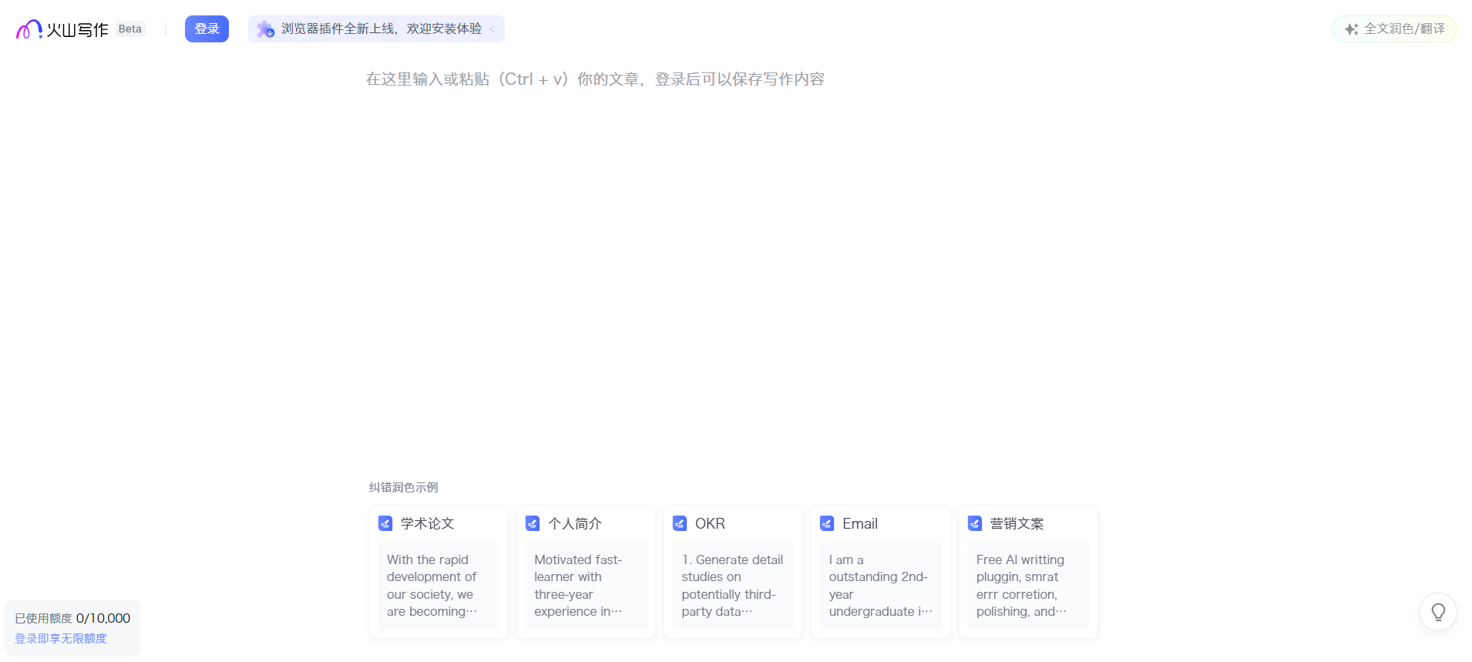The image size is (1472, 662).
Task: Click 登录即享无限额度 link
Action: coord(61,638)
